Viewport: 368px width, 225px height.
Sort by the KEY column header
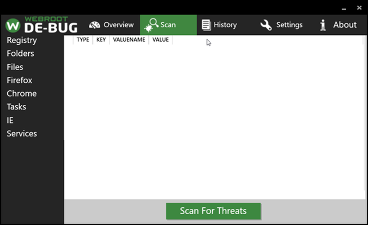tap(101, 40)
